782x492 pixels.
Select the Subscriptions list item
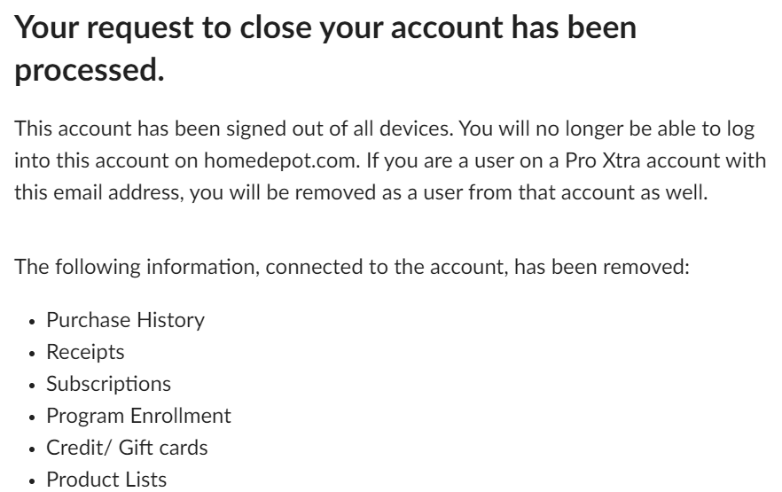[109, 384]
